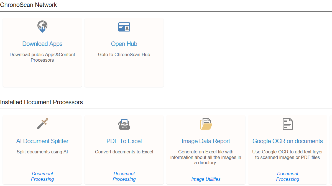
Task: Click Document Processing under AI Document Splitter
Action: click(42, 176)
